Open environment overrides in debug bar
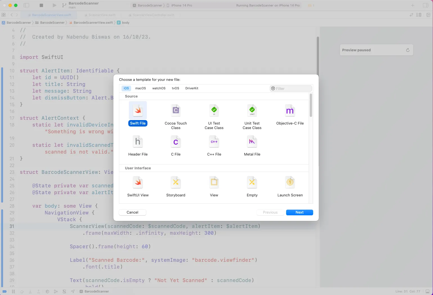433x295 pixels. coord(64,291)
